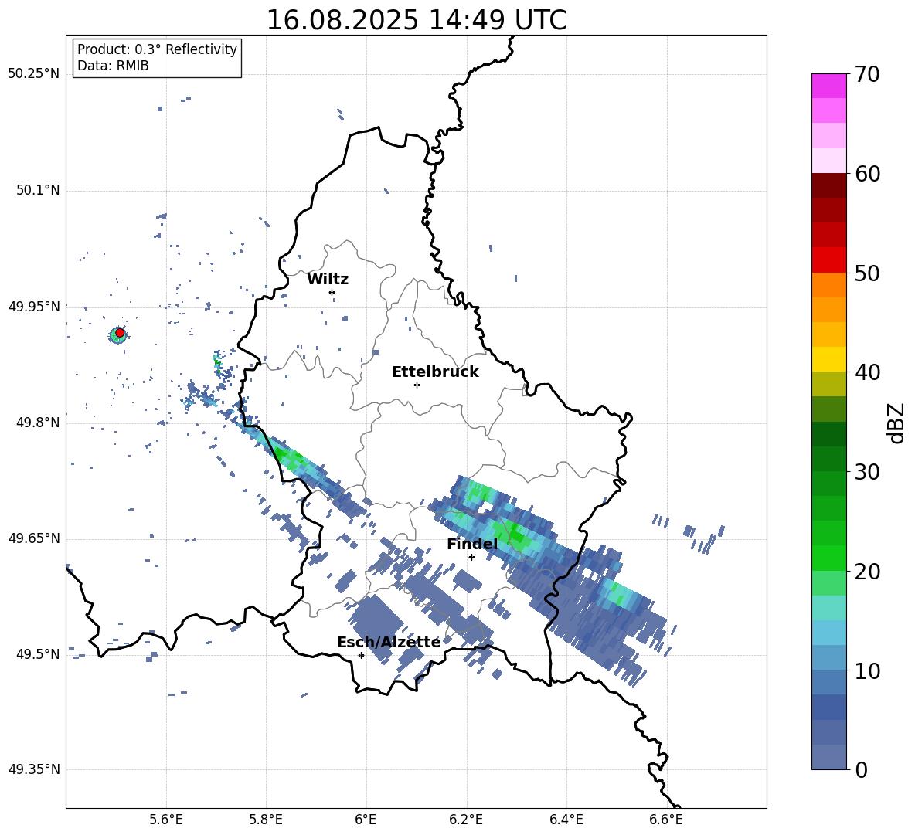Click the 70 label on the colorbar

[x=867, y=75]
